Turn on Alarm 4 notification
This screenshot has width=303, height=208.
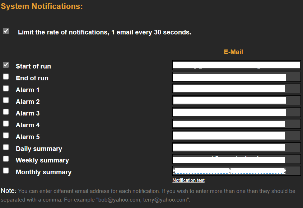pyautogui.click(x=6, y=124)
